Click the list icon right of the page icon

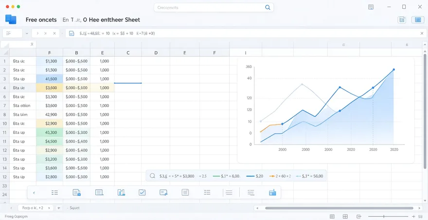coord(207,193)
